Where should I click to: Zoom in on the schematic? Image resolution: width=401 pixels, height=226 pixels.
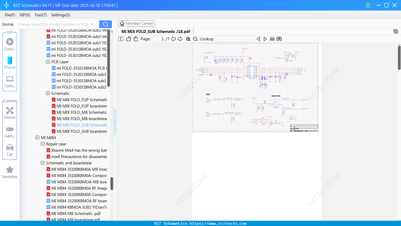(x=188, y=39)
